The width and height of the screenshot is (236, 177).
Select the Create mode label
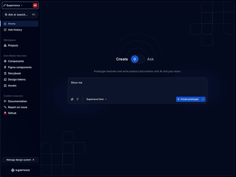(122, 59)
